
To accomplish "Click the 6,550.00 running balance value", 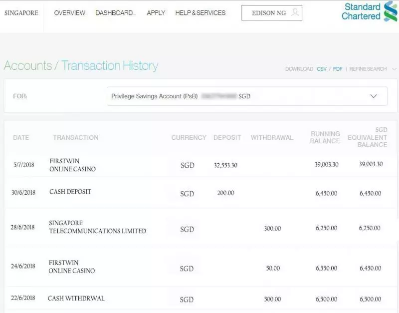I will coord(327,268).
